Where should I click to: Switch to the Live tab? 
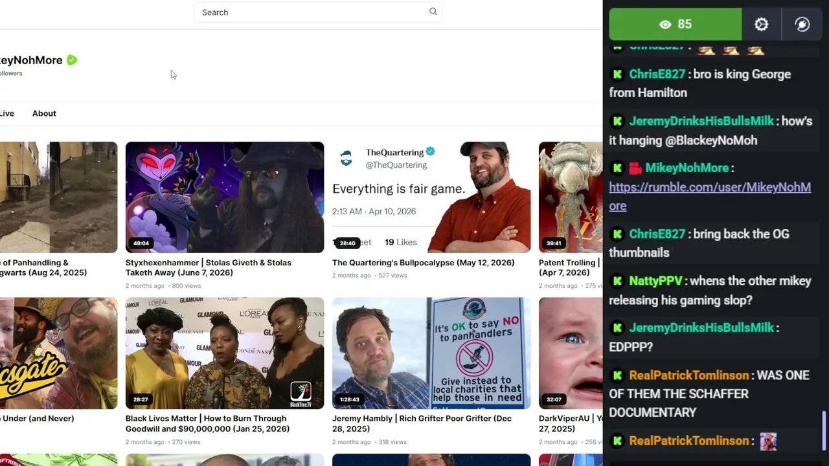pos(7,113)
